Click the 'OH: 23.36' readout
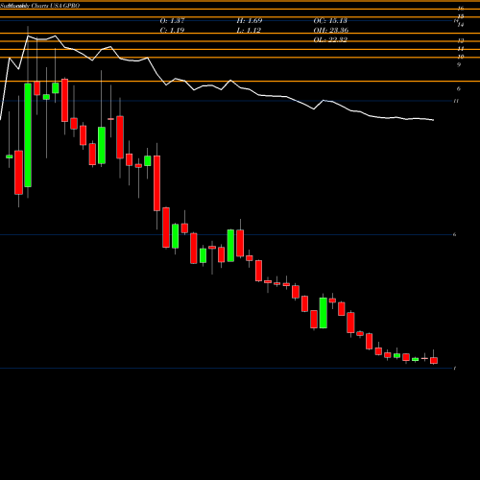 tap(331, 31)
